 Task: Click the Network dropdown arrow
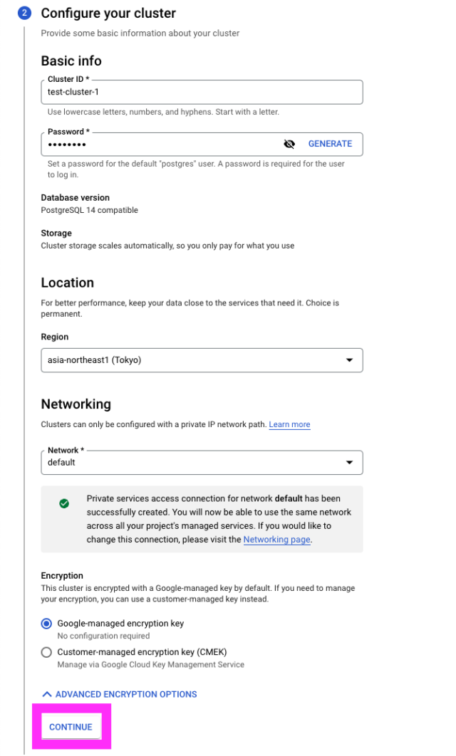coord(350,463)
